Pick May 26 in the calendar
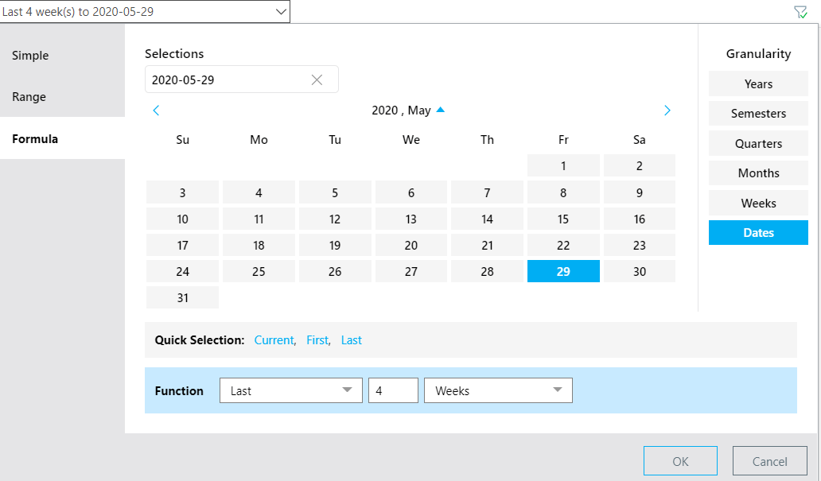The image size is (821, 481). pos(335,271)
